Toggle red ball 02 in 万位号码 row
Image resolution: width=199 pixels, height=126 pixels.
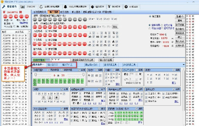(x=40, y=35)
